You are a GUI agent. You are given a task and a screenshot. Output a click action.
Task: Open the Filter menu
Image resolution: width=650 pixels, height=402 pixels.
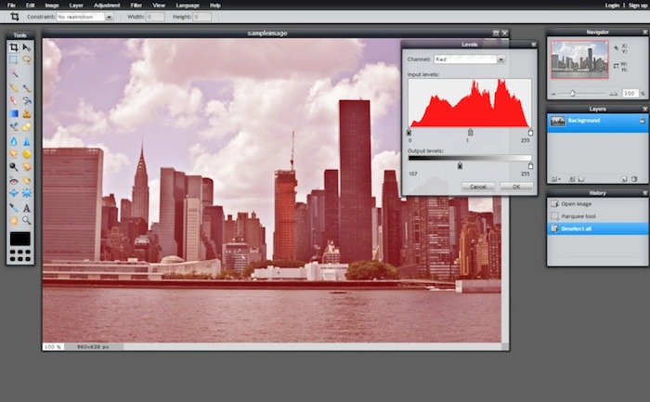click(x=136, y=5)
